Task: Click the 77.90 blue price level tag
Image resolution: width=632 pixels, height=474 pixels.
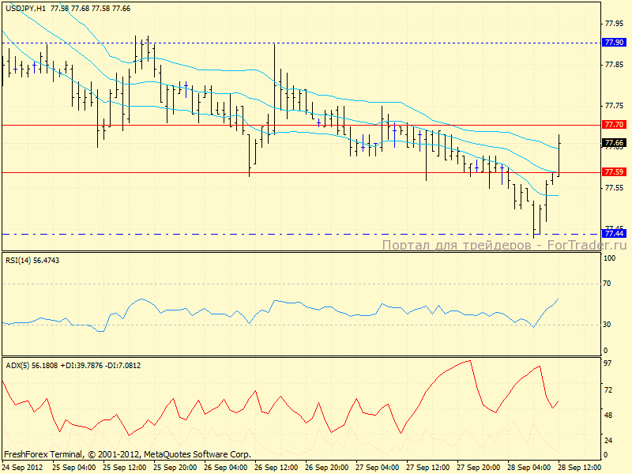Action: pos(614,42)
